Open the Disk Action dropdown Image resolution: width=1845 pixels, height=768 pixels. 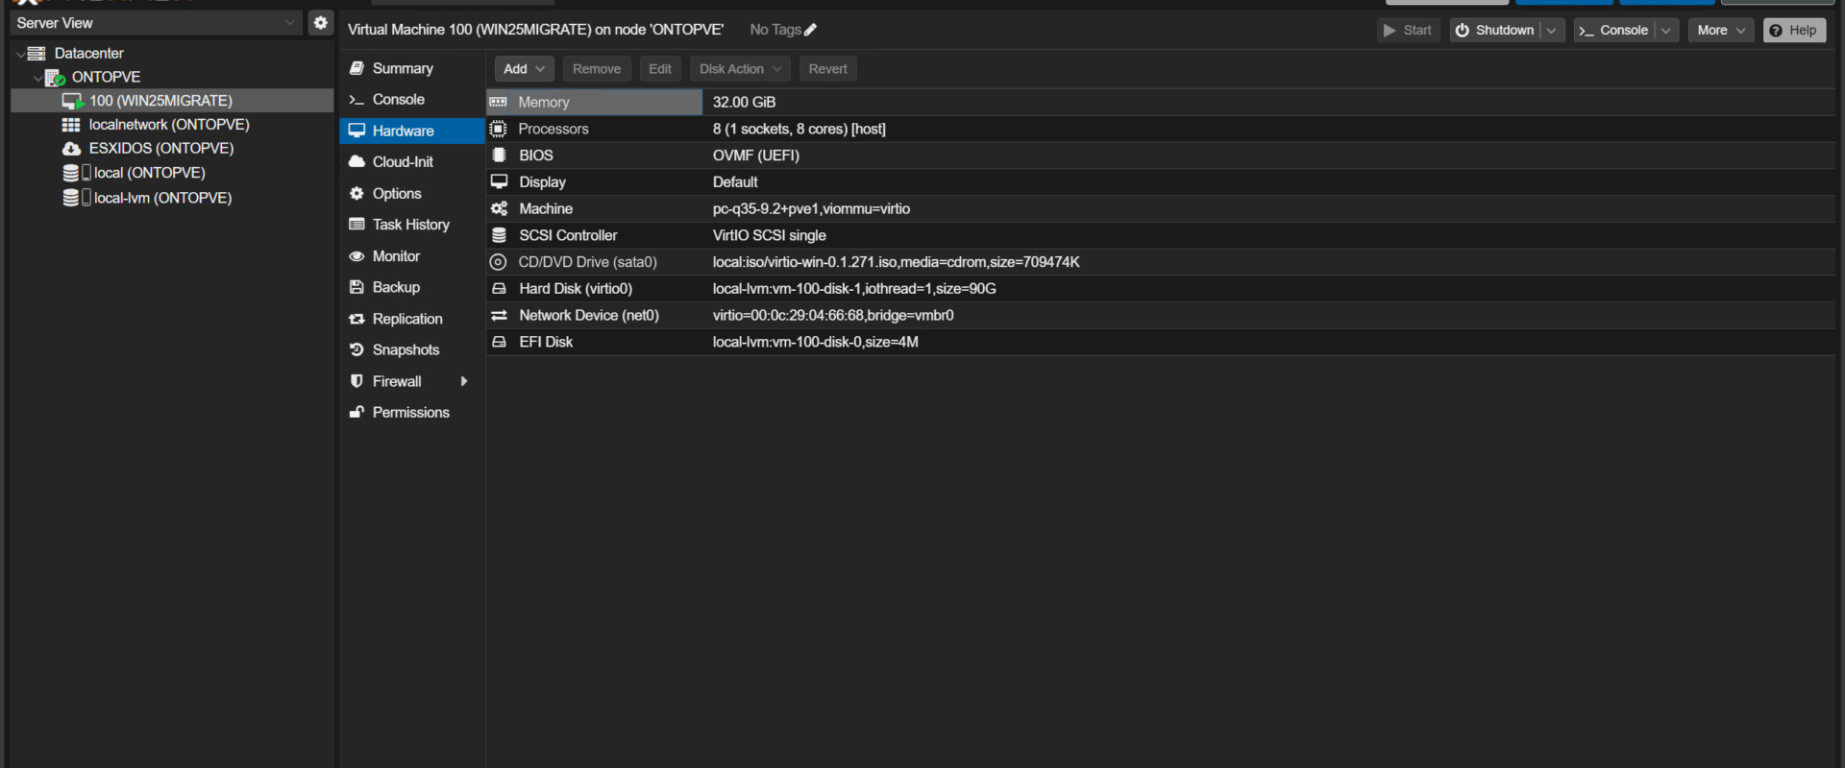coord(740,69)
